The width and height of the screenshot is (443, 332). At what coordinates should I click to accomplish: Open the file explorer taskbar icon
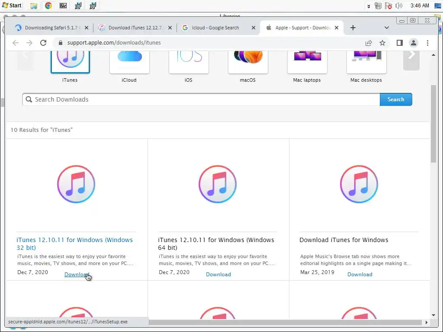click(x=34, y=6)
